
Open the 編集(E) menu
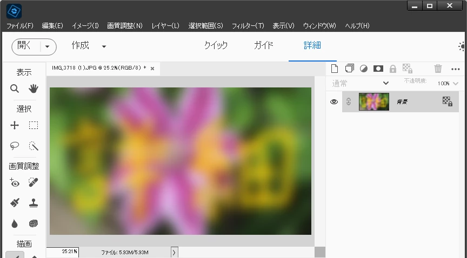click(52, 26)
